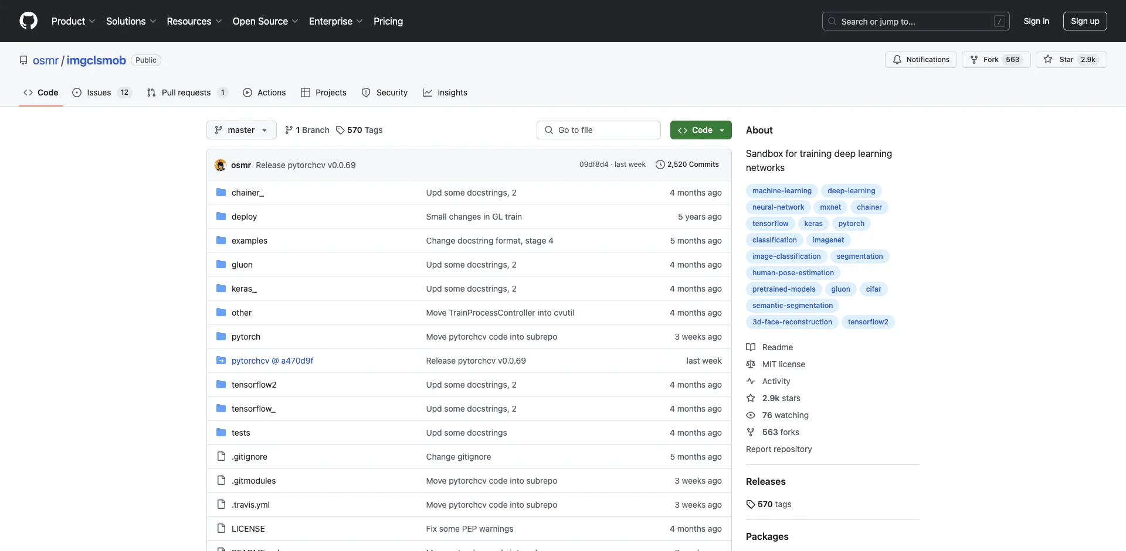The height and width of the screenshot is (551, 1126).
Task: Star the repository
Action: [1071, 60]
